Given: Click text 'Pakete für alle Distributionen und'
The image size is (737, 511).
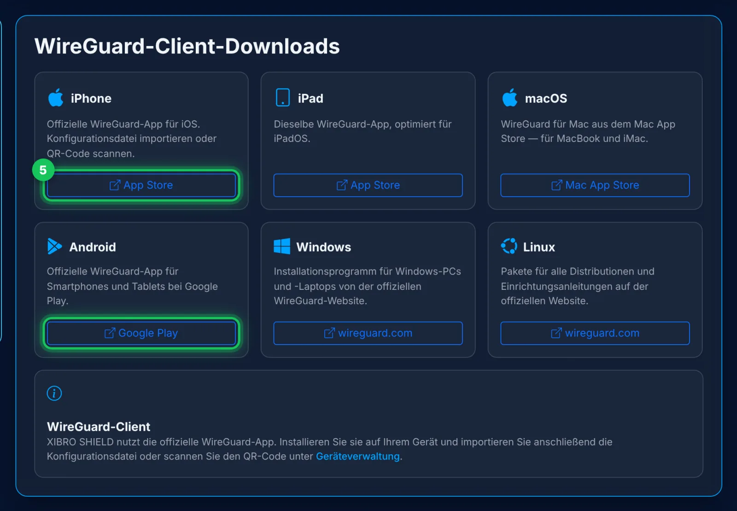Looking at the screenshot, I should (x=578, y=271).
